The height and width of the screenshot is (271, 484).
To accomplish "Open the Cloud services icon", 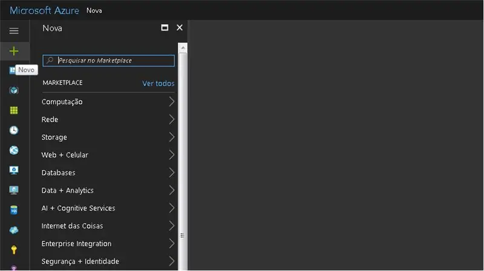I will [x=14, y=230].
